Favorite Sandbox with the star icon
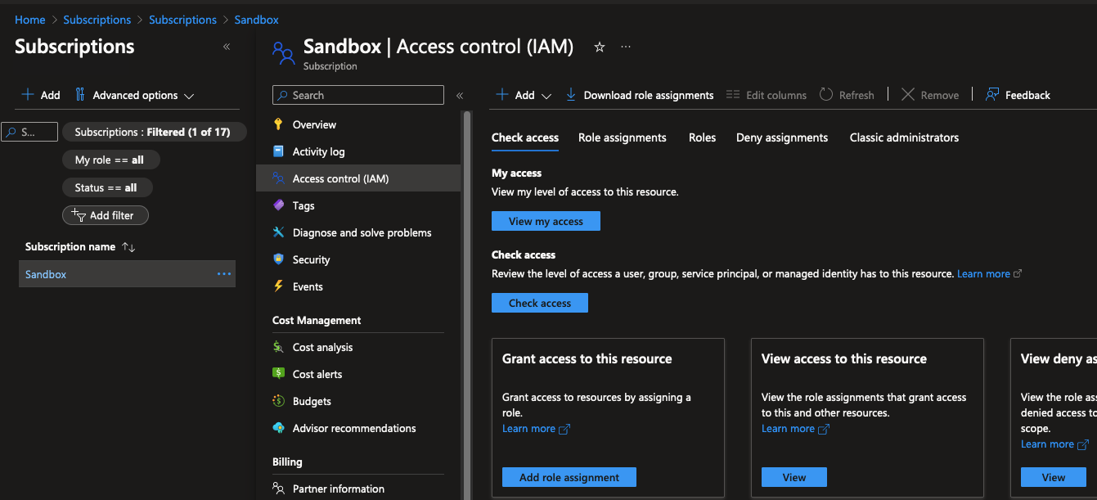The width and height of the screenshot is (1097, 500). click(x=600, y=47)
